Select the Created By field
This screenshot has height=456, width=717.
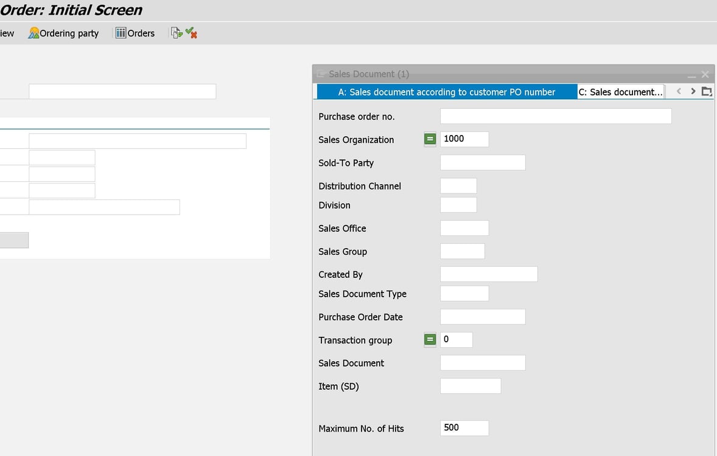click(x=488, y=274)
